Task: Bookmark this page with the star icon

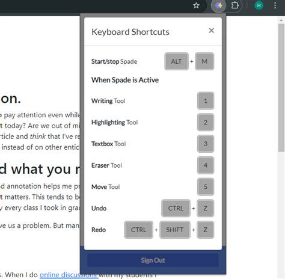Action: coord(196,5)
